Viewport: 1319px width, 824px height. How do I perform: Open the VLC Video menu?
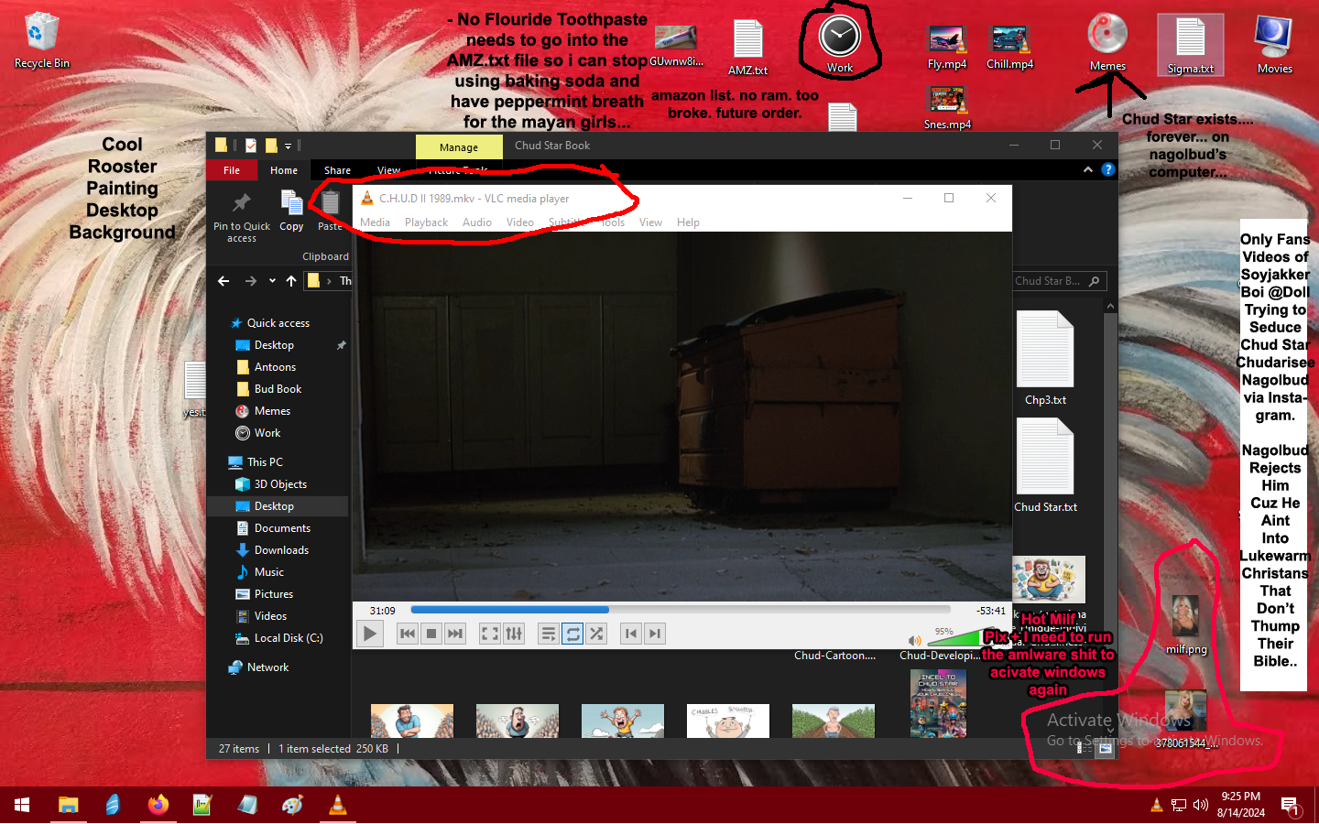coord(520,222)
